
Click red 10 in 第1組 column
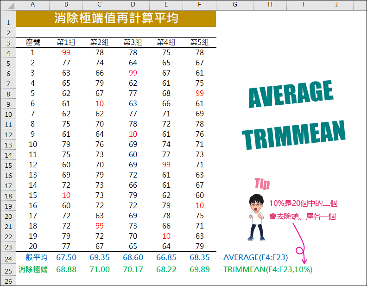66,195
